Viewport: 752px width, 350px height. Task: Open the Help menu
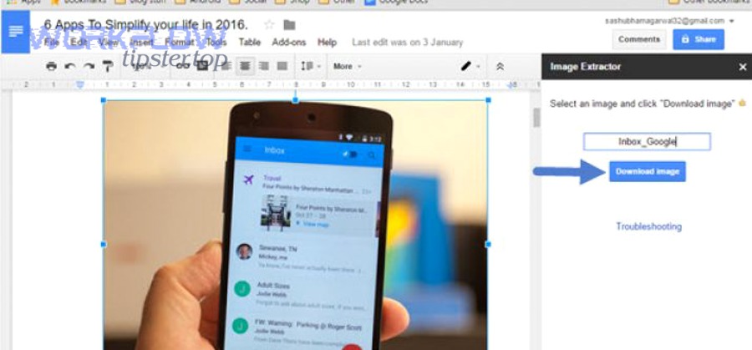tap(327, 43)
